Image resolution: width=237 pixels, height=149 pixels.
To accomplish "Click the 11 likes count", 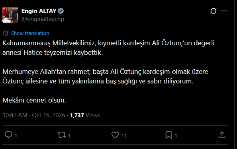I will coord(124,135).
